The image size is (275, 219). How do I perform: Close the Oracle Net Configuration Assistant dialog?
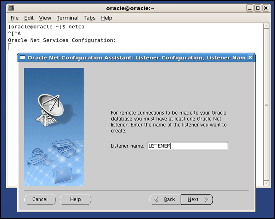click(x=250, y=57)
